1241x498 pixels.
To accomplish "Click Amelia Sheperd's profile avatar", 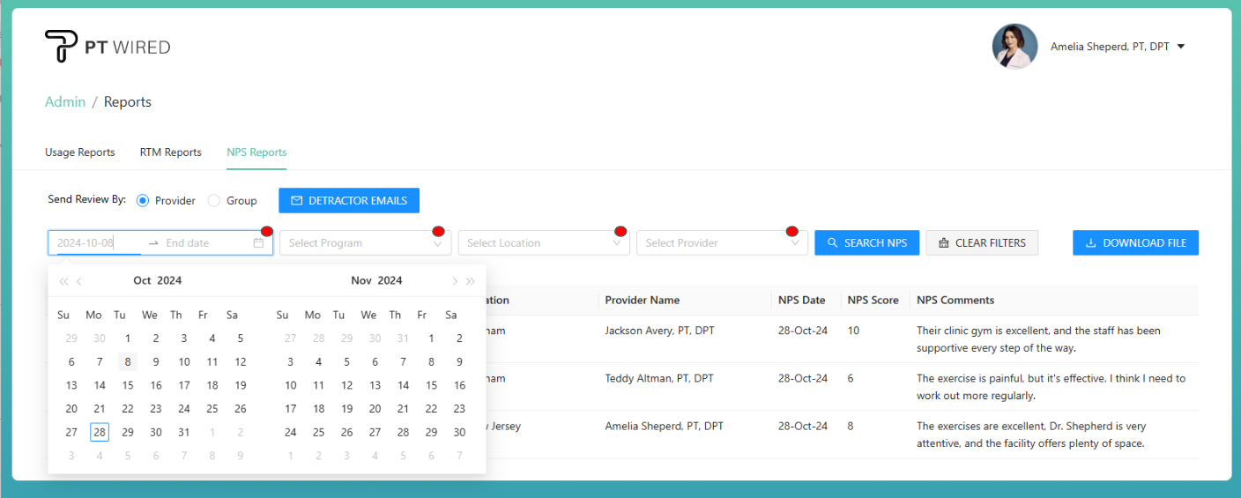I will tap(1014, 47).
